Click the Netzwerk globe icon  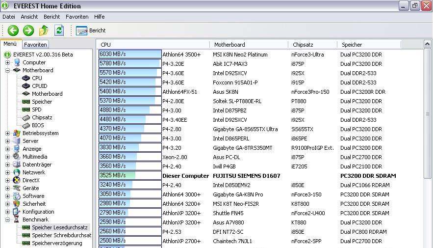17,172
